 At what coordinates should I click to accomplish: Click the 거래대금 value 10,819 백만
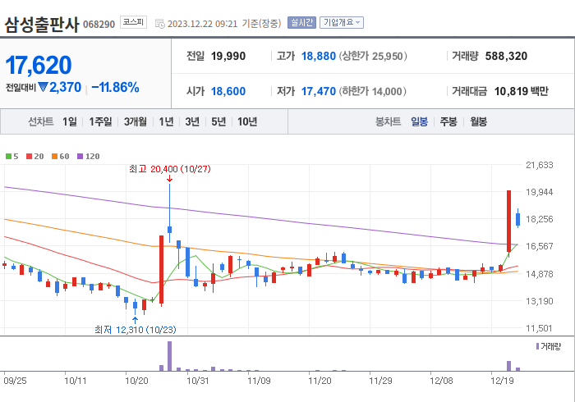pyautogui.click(x=521, y=91)
